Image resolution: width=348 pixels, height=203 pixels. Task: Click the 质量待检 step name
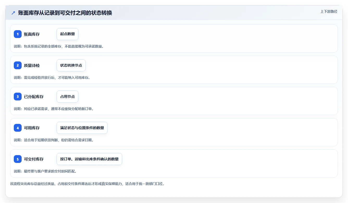click(x=32, y=65)
